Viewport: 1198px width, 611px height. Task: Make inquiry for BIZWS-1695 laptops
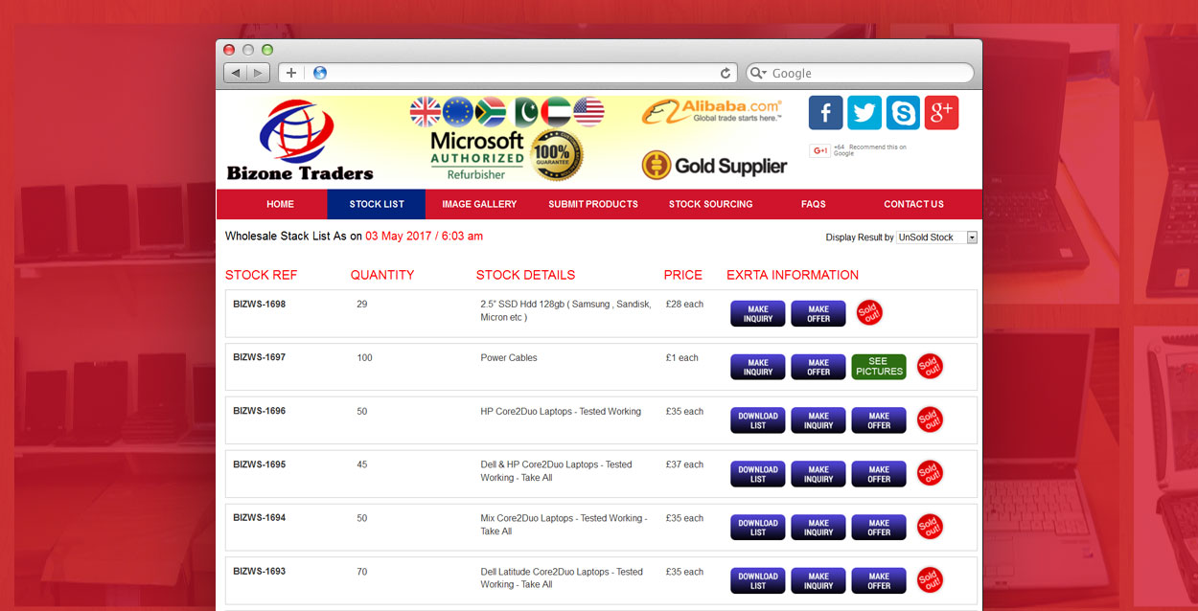[x=818, y=474]
